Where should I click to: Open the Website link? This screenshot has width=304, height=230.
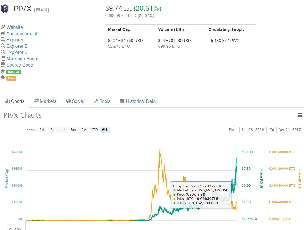pyautogui.click(x=15, y=27)
